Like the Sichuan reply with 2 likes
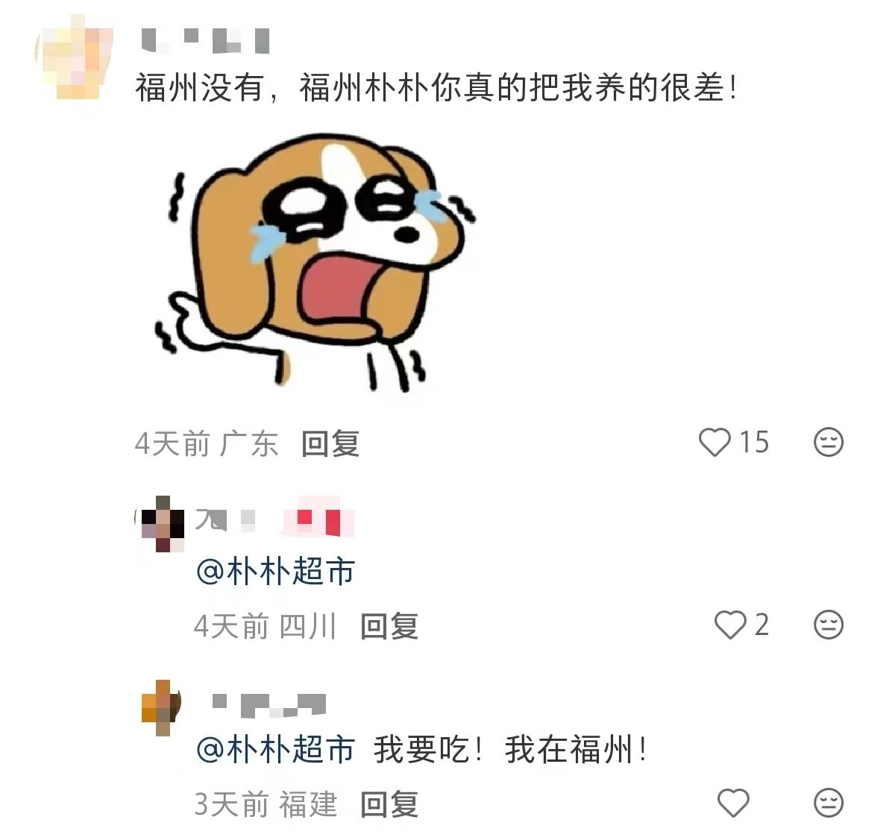This screenshot has width=895, height=840. coord(730,625)
